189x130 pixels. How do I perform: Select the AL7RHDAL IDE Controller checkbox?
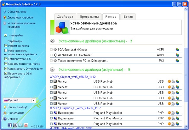point(52,55)
